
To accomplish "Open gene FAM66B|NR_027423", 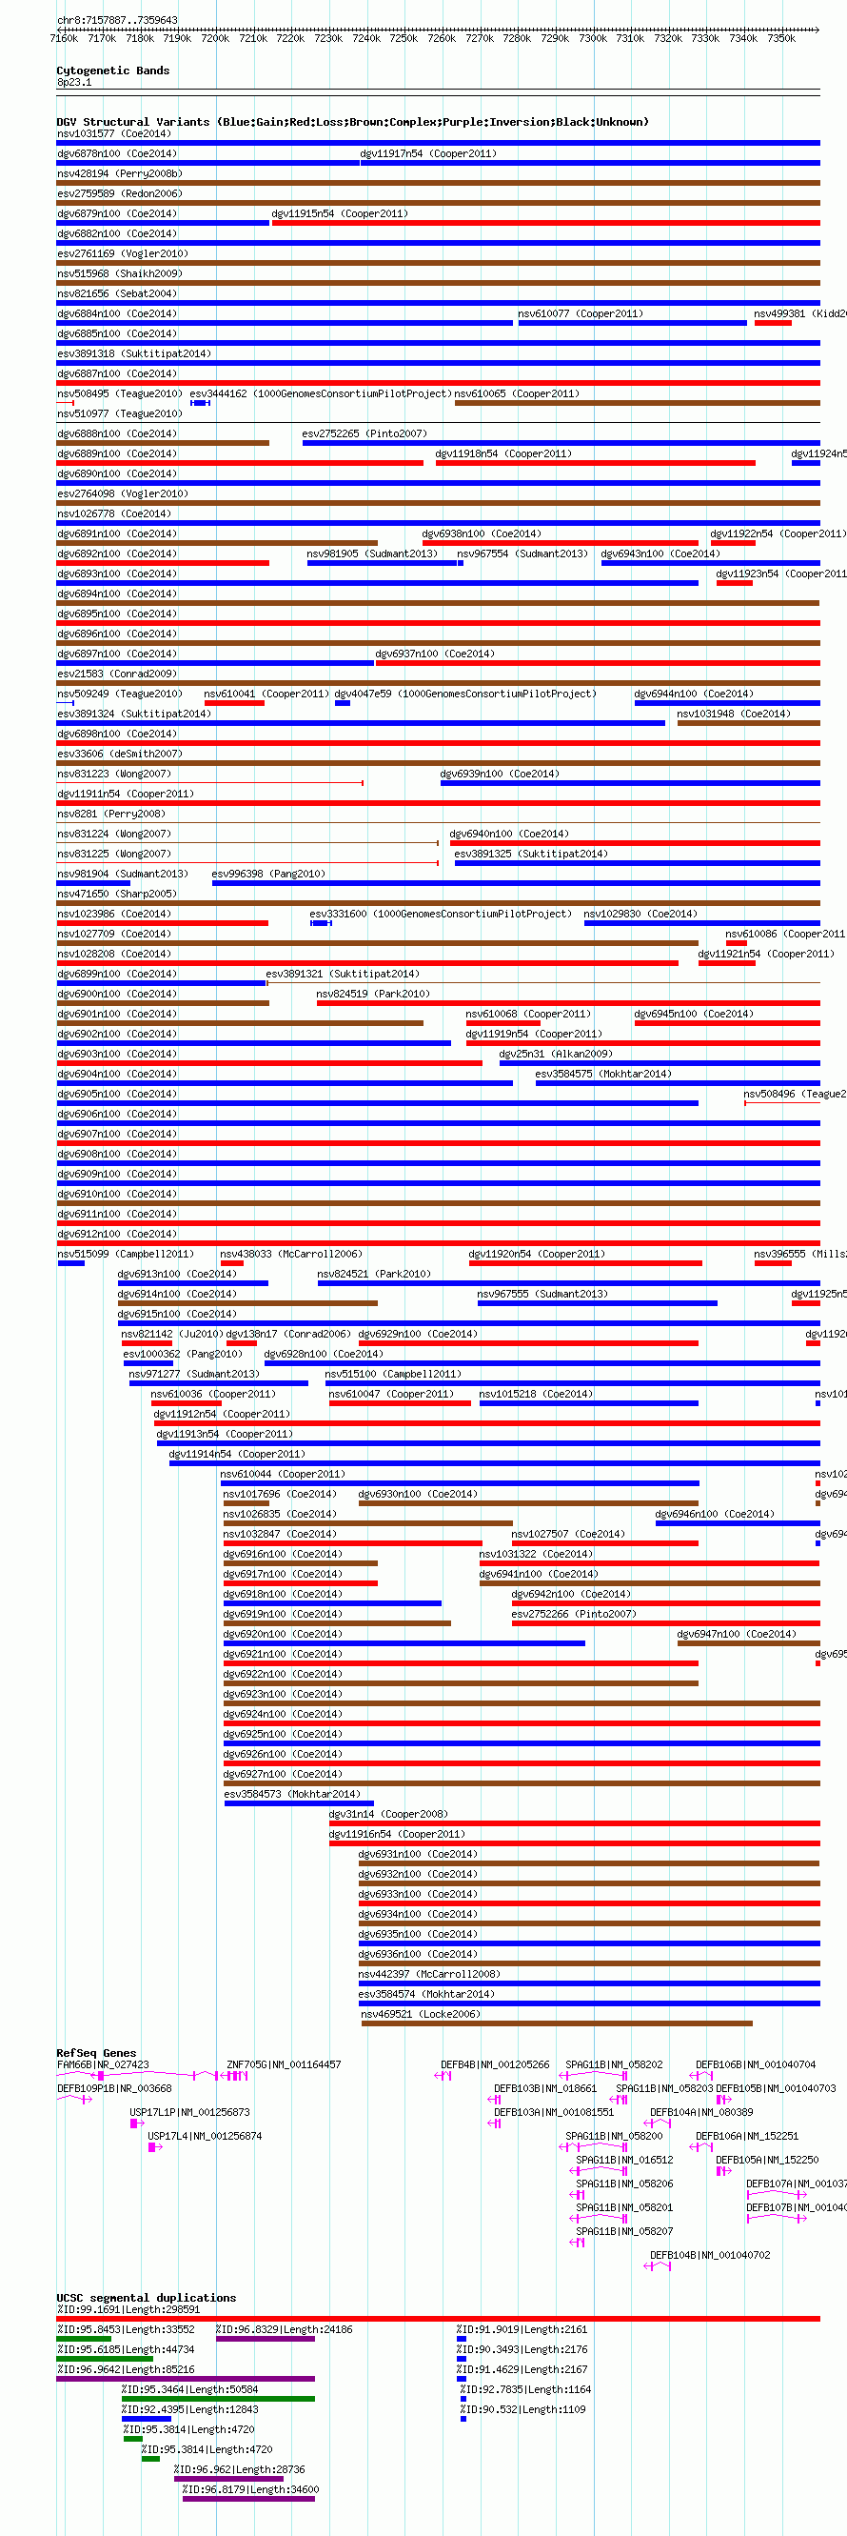I will click(103, 2063).
